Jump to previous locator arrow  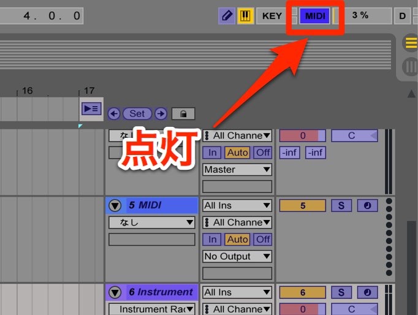point(114,114)
